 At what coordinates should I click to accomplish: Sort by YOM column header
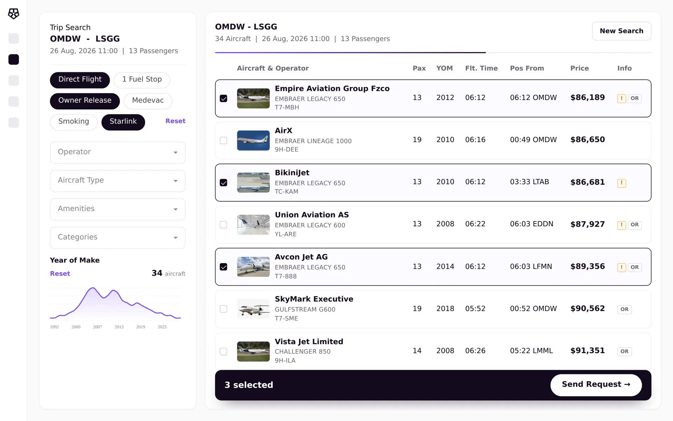(x=444, y=68)
